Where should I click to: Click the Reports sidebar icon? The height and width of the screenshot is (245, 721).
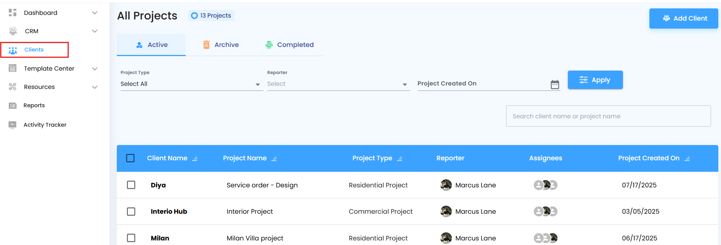click(13, 106)
